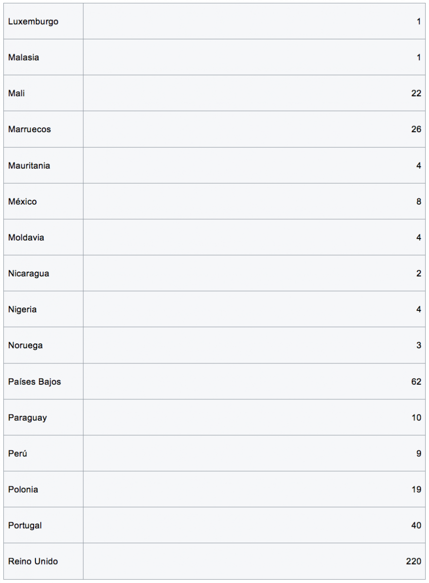Click the Portugal country cell

25,525
